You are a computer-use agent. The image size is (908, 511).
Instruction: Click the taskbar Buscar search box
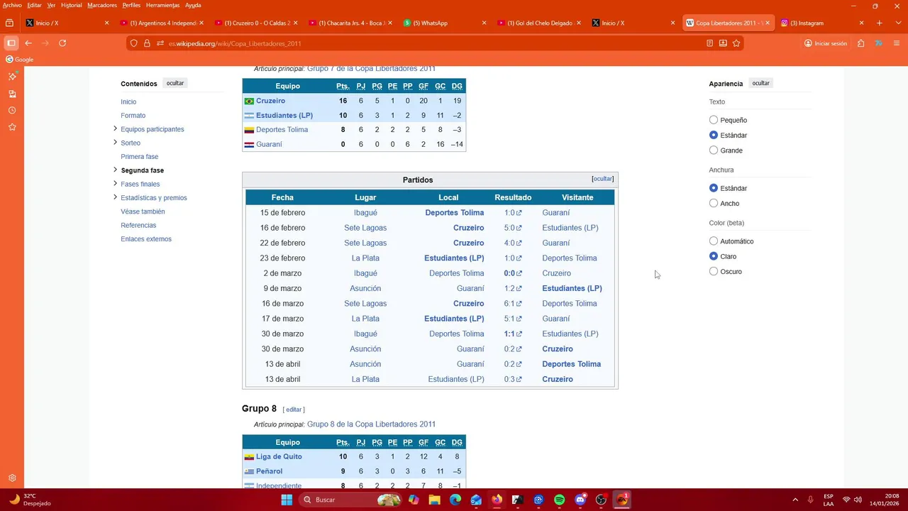pos(350,500)
